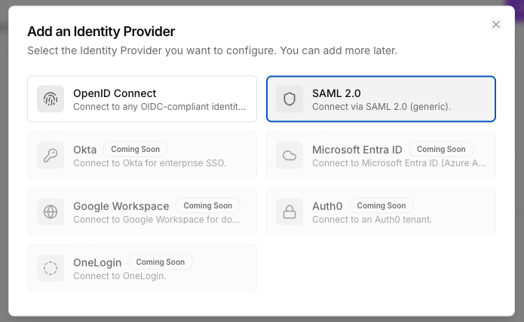Image resolution: width=524 pixels, height=322 pixels.
Task: Click 'Connect via SAML 2.0 (generic).' text
Action: click(382, 107)
